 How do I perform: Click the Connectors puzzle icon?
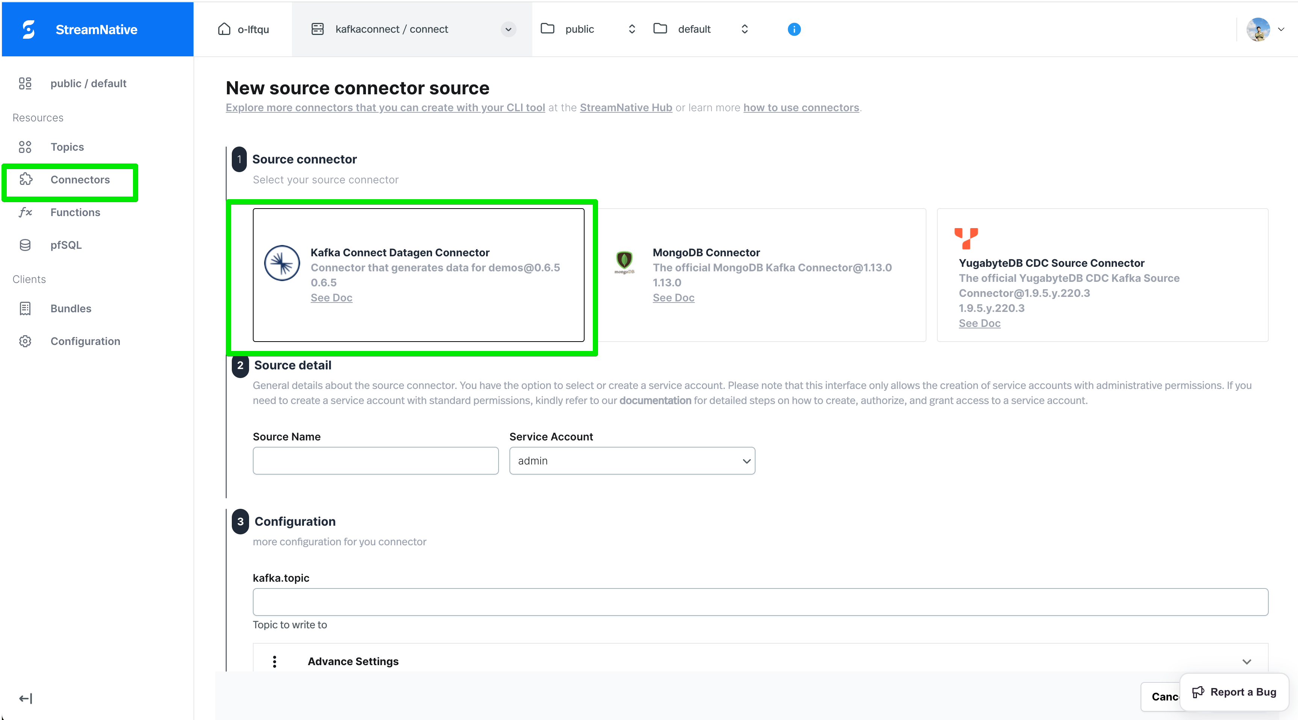click(x=26, y=179)
